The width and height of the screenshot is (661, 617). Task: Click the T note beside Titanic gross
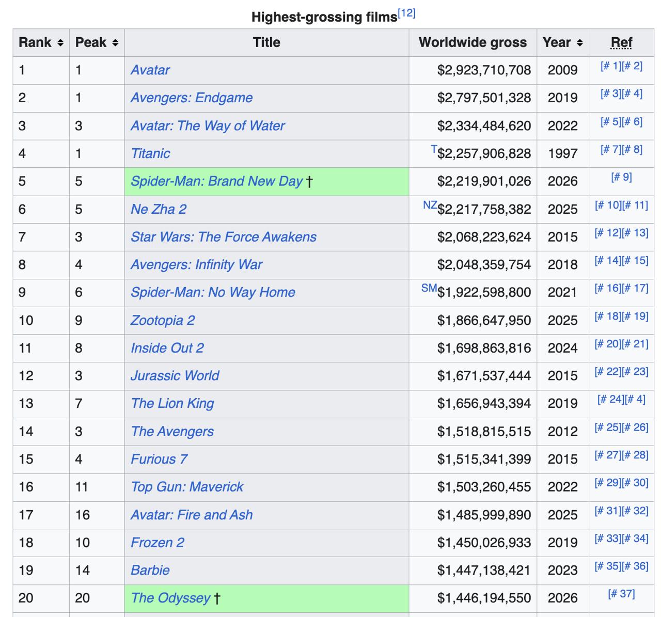(434, 150)
